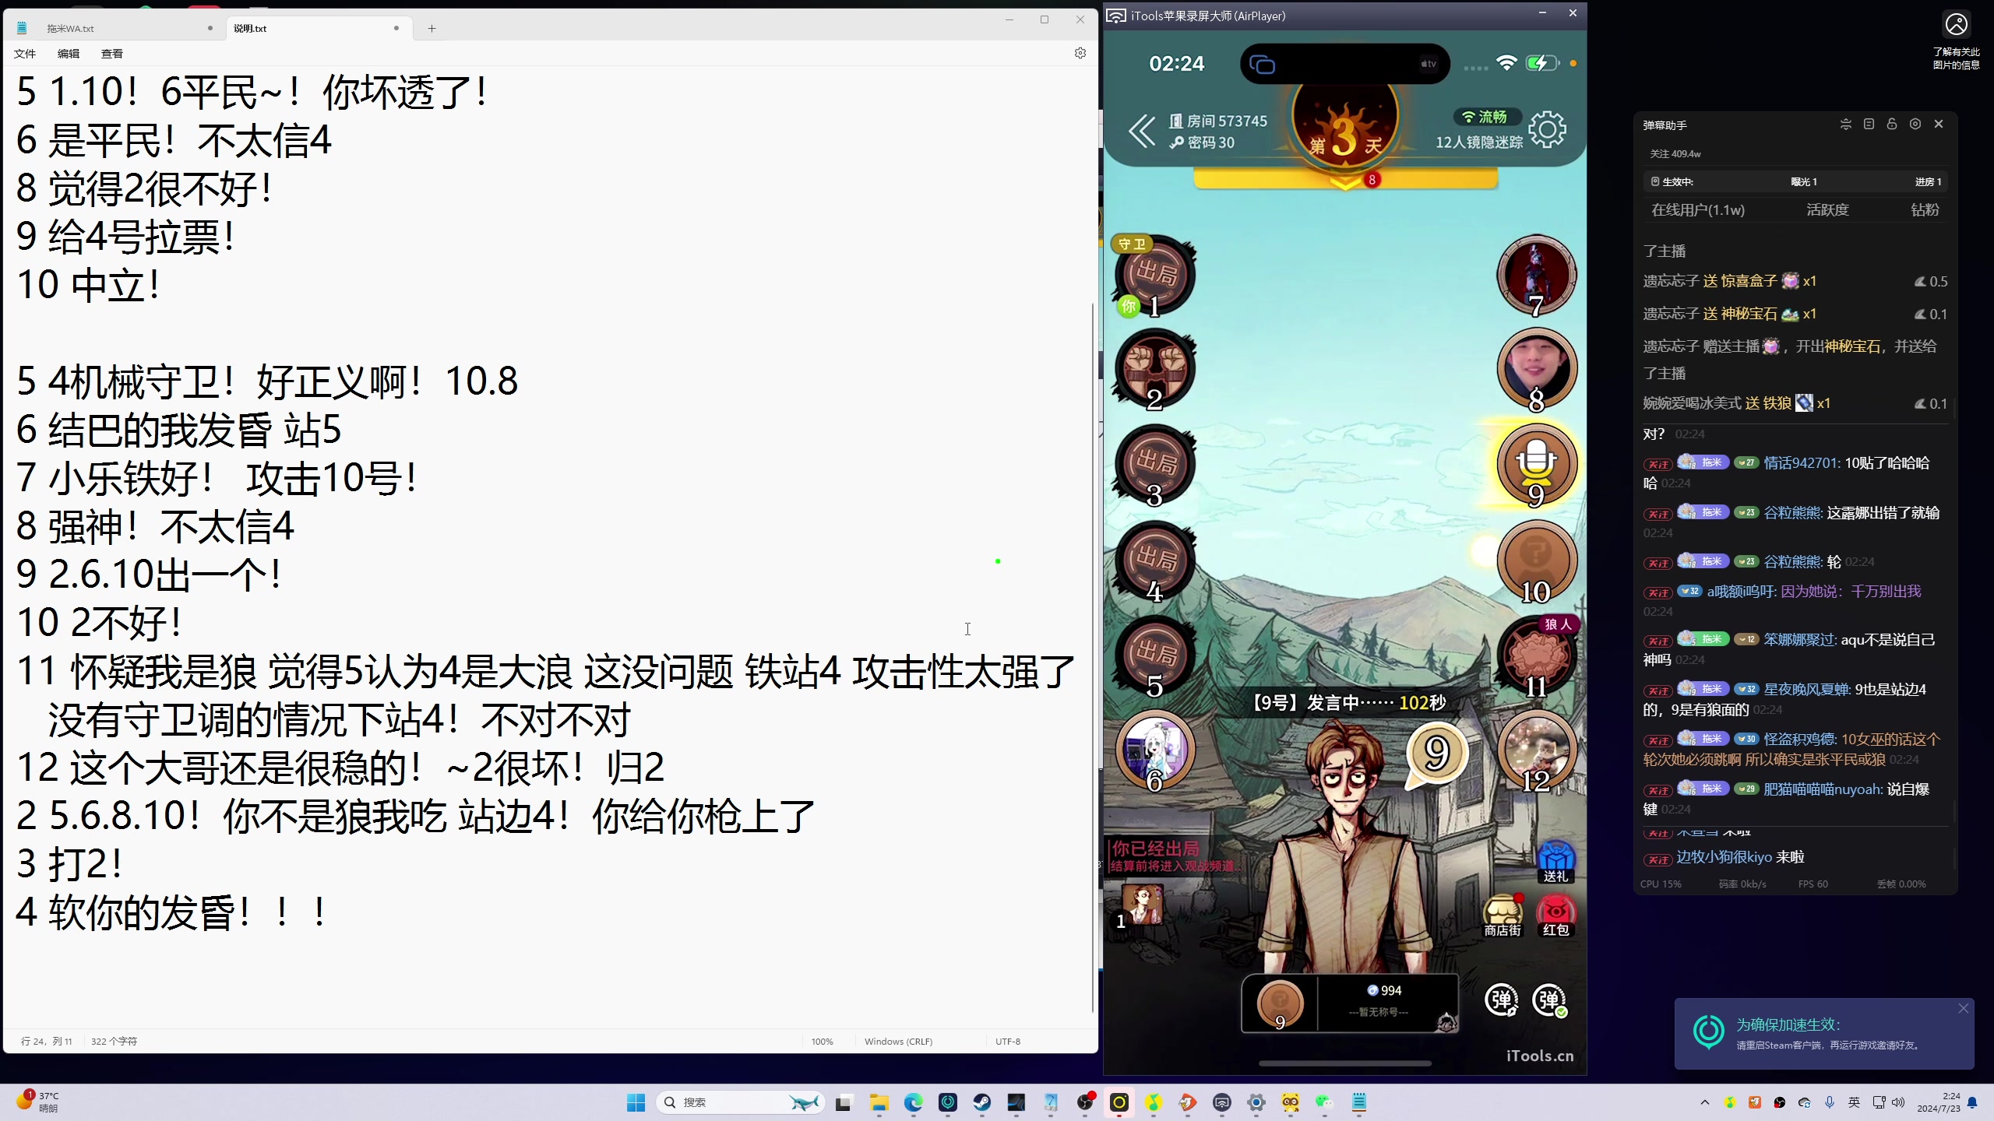Tap player 9's microphone avatar
Viewport: 1994px width, 1121px height.
click(x=1536, y=464)
